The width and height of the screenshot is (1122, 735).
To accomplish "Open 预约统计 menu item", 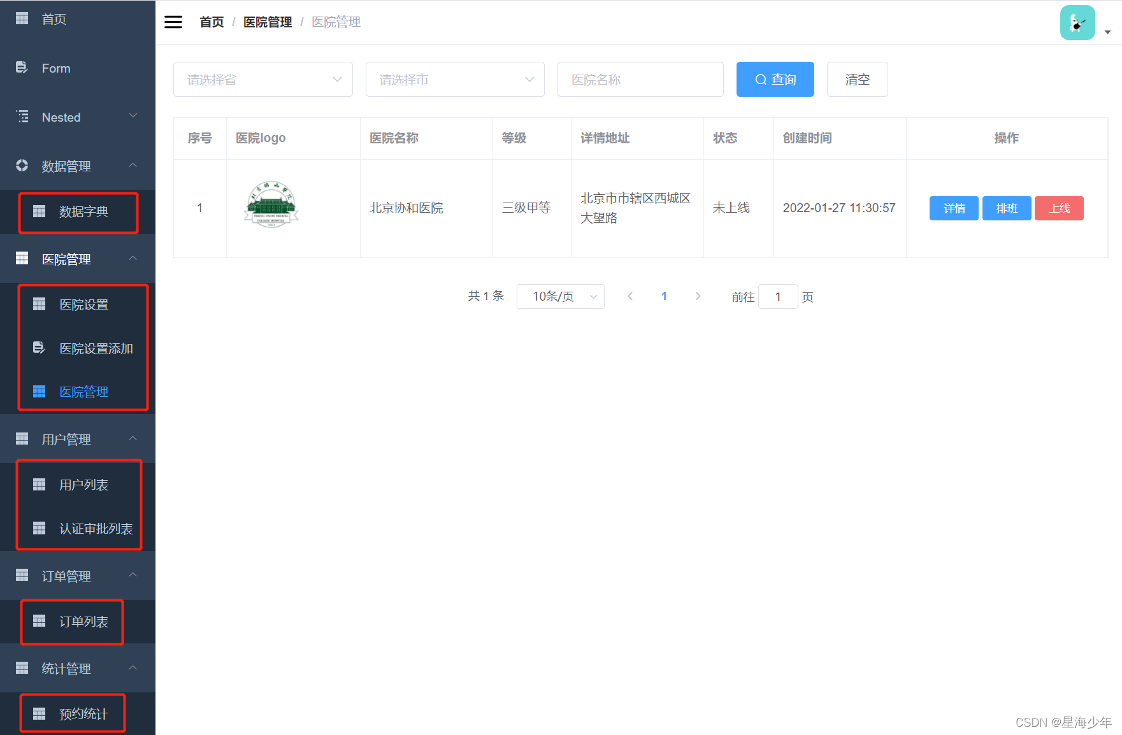I will (78, 714).
